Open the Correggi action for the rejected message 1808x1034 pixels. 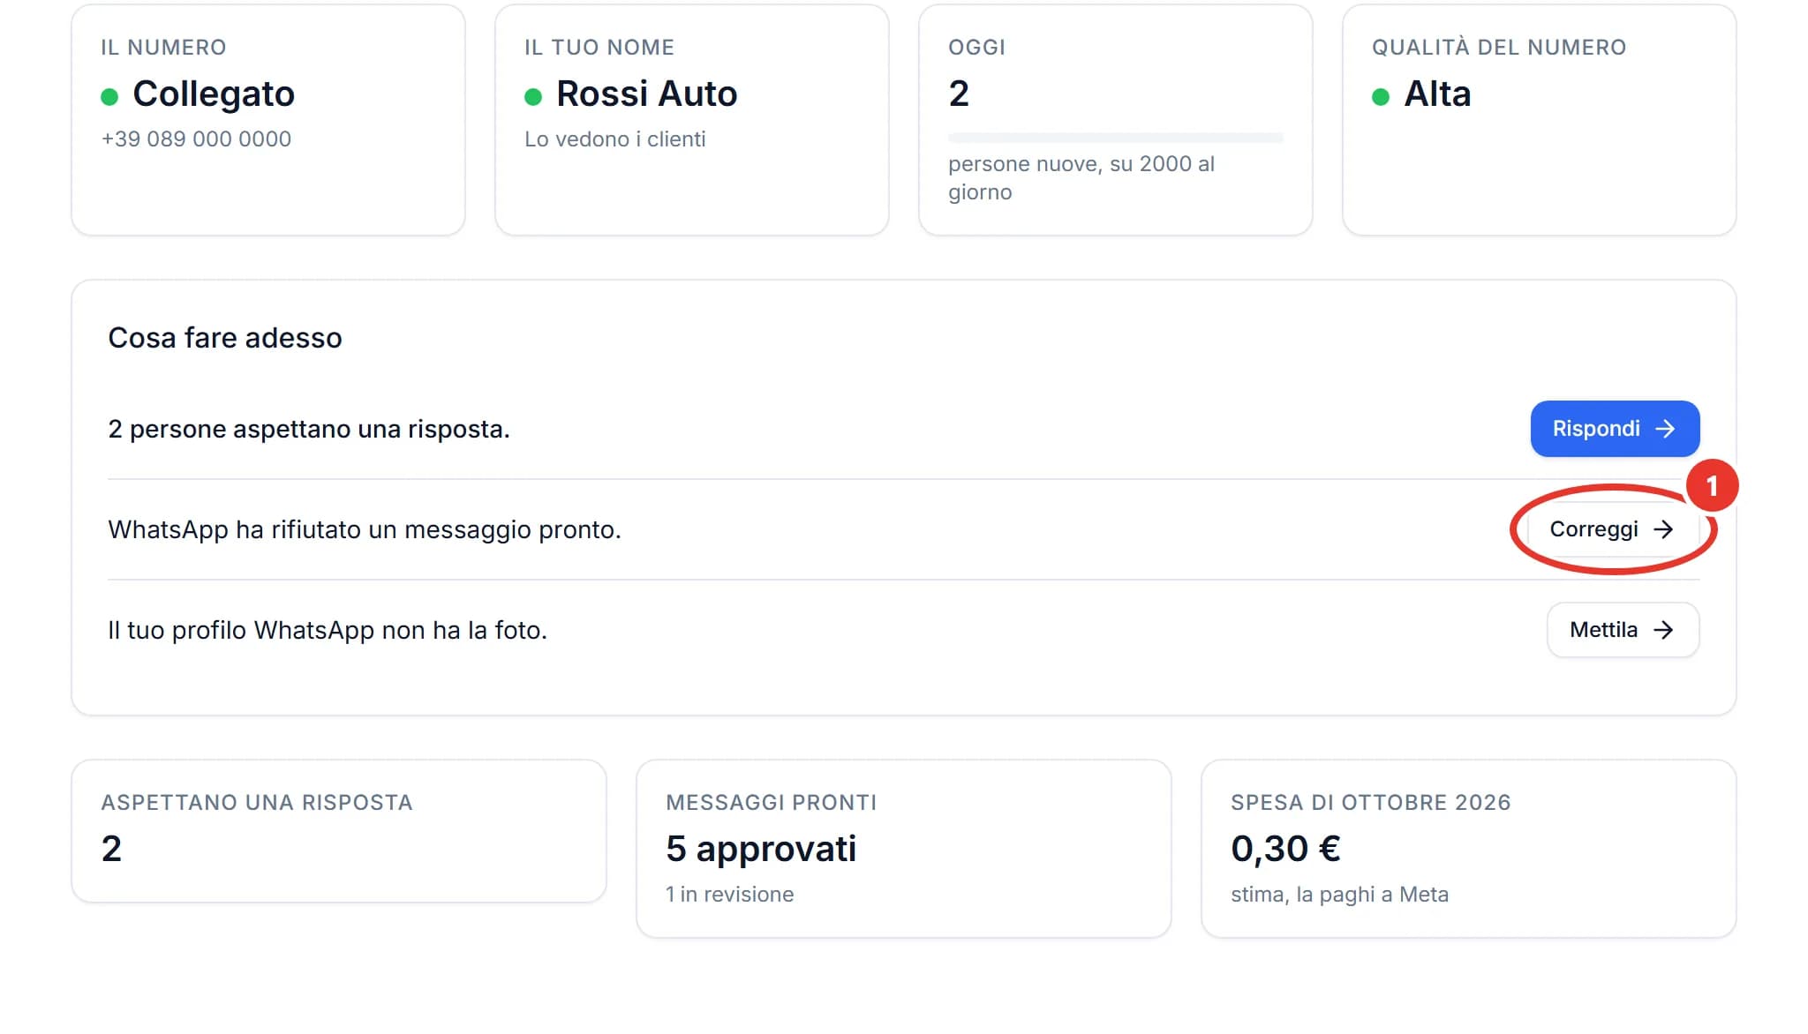coord(1612,529)
